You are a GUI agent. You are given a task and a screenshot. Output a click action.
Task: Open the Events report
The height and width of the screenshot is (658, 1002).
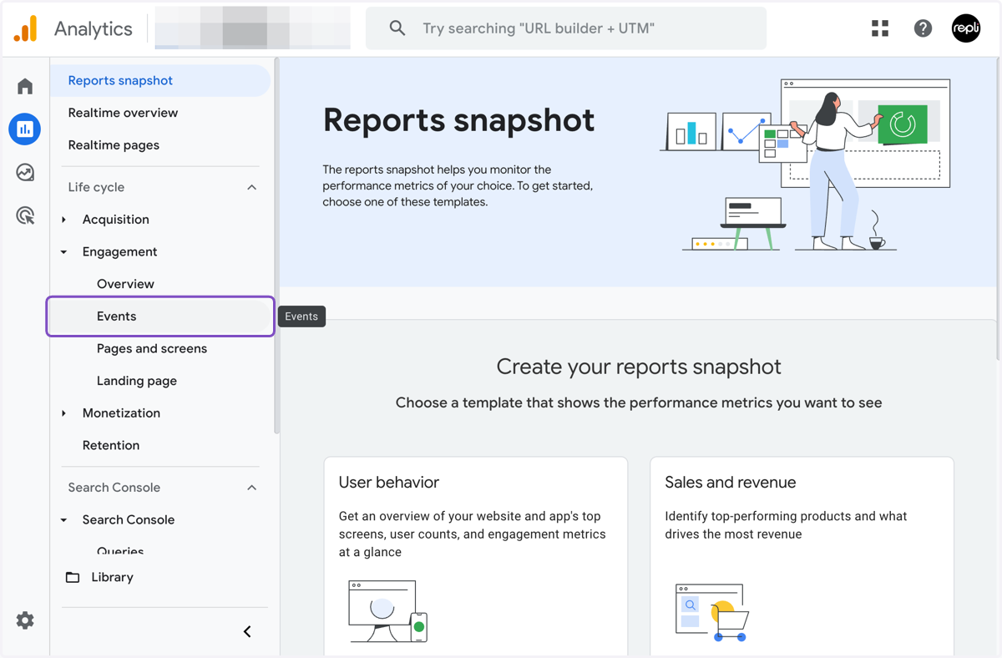pyautogui.click(x=160, y=316)
